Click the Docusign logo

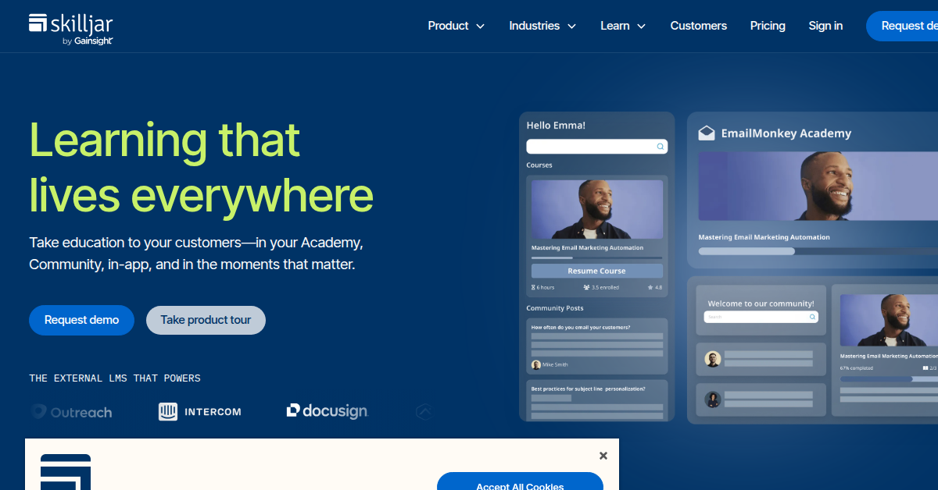click(327, 410)
